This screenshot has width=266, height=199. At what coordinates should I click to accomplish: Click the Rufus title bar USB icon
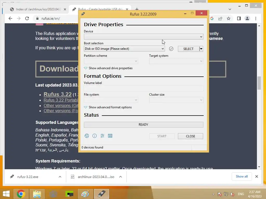(x=83, y=14)
